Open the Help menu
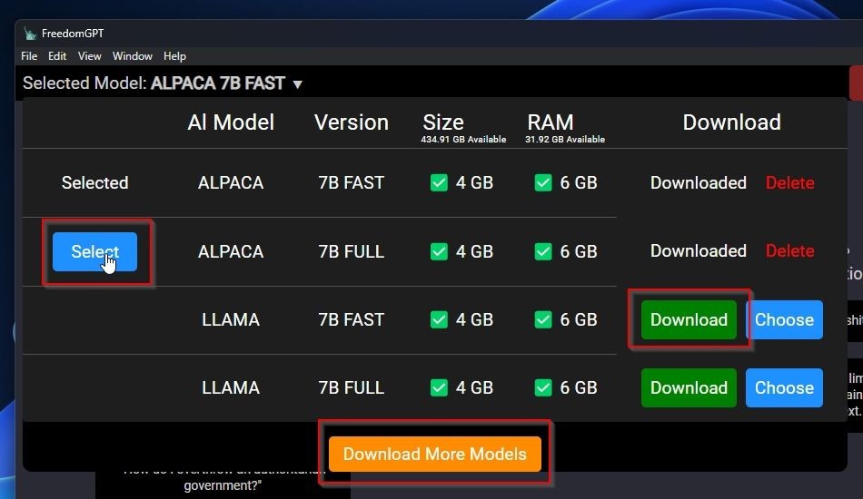Viewport: 863px width, 499px height. tap(174, 56)
